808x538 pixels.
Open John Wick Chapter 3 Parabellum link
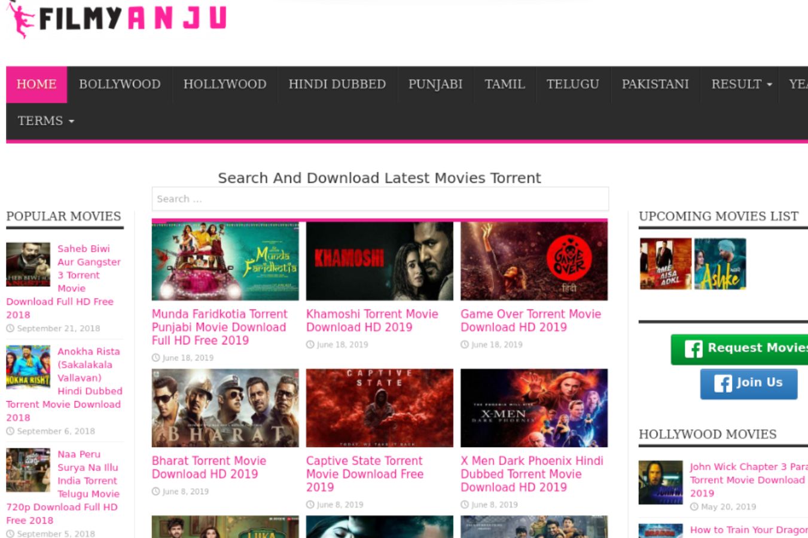pos(749,479)
